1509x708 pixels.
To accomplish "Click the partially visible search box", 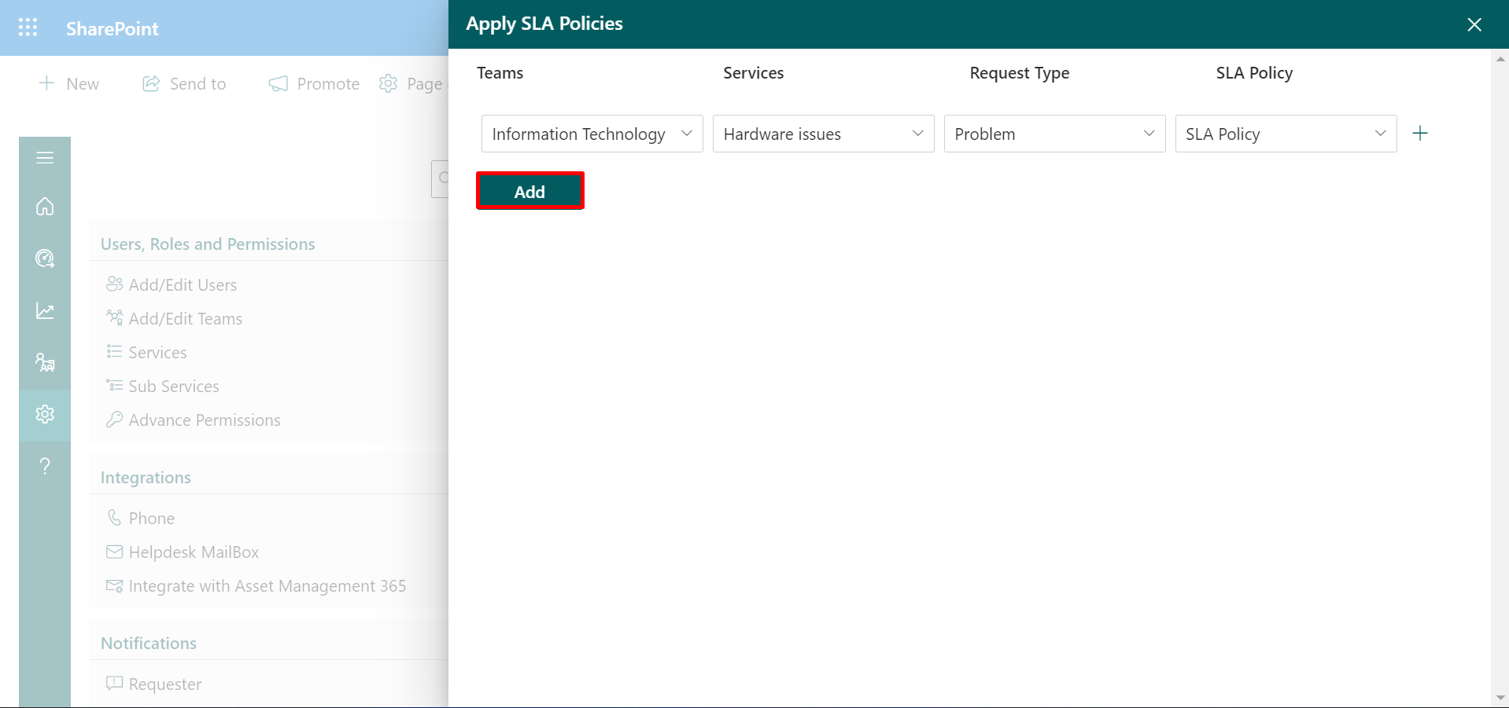I will (440, 178).
